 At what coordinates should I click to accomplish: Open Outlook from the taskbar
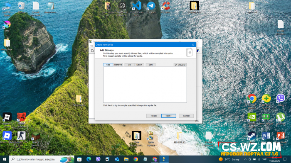tap(117, 159)
